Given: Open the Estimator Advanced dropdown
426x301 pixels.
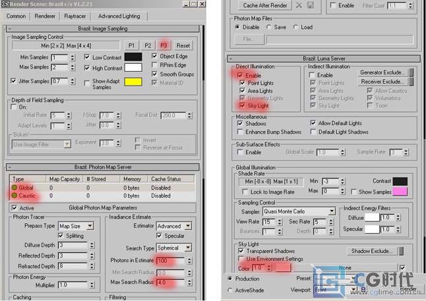Looking at the screenshot, I should 182,225.
